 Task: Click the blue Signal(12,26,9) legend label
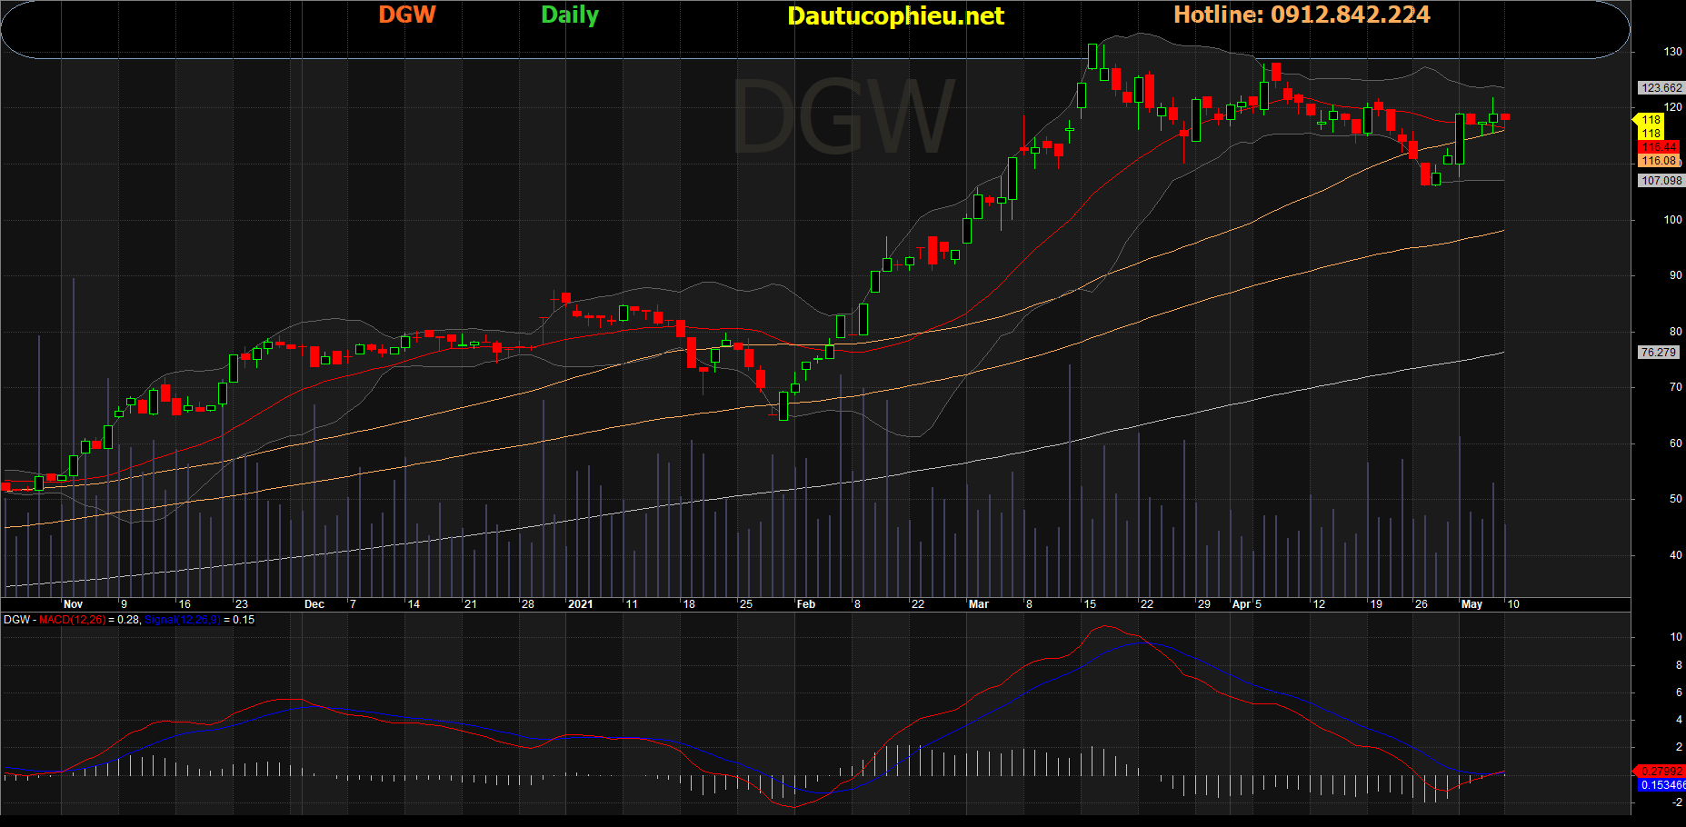coord(182,620)
